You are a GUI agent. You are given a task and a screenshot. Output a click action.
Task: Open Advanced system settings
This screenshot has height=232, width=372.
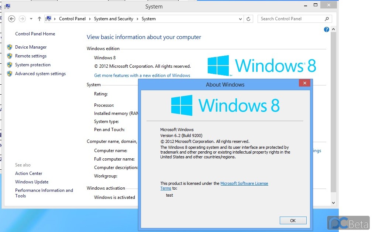pos(40,74)
